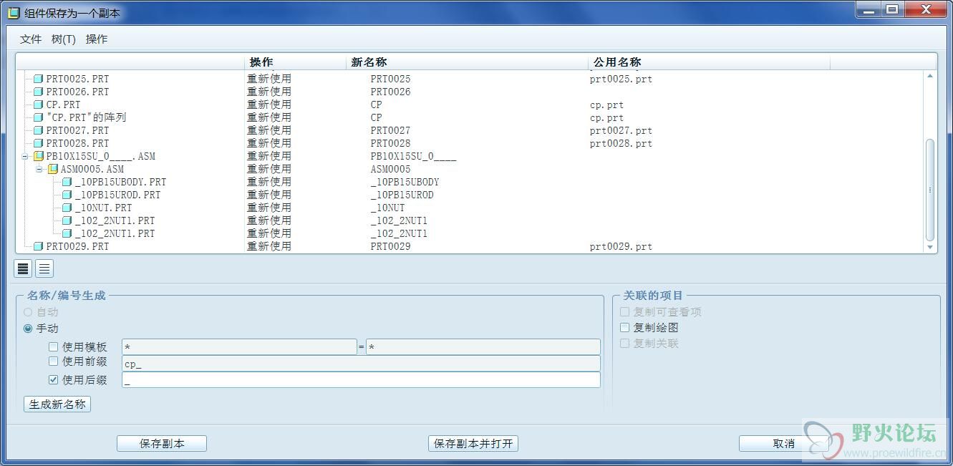
Task: Click the new name cell PB10X15SU_0____
Action: click(x=413, y=156)
